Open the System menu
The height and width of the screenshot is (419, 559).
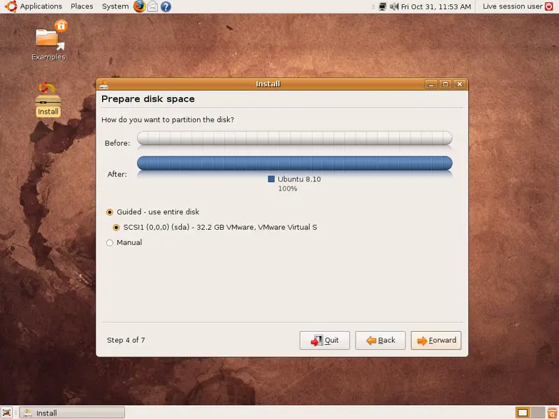[115, 6]
